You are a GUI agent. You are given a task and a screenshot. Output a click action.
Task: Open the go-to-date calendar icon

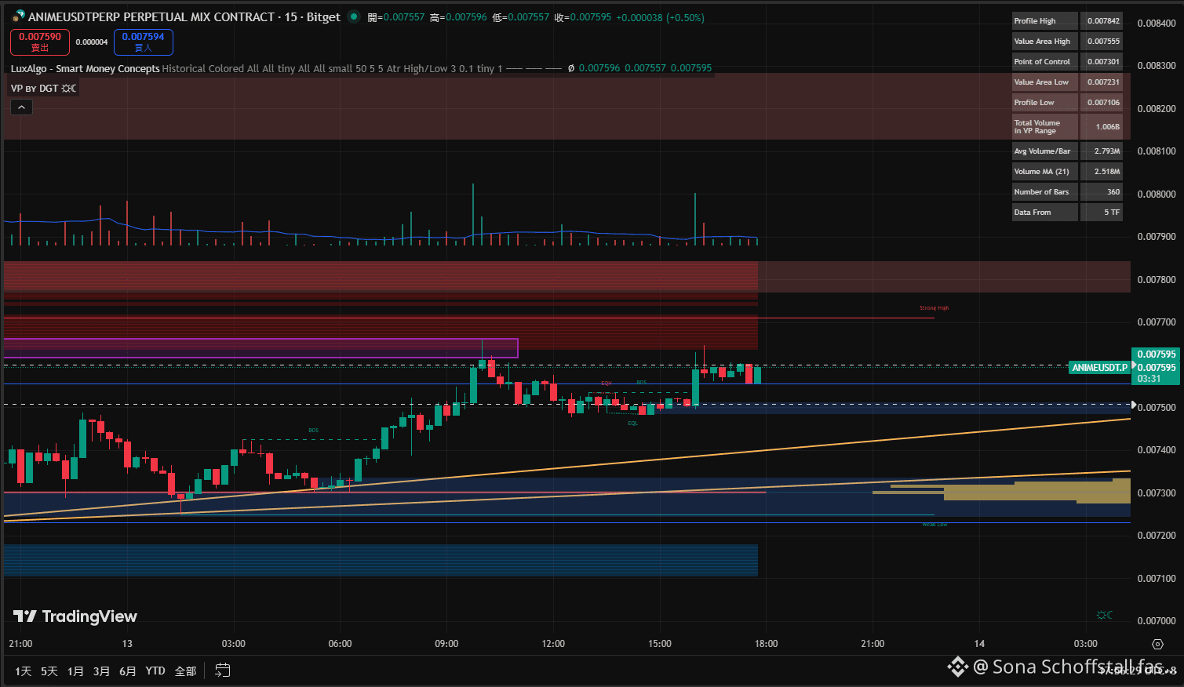click(x=223, y=671)
